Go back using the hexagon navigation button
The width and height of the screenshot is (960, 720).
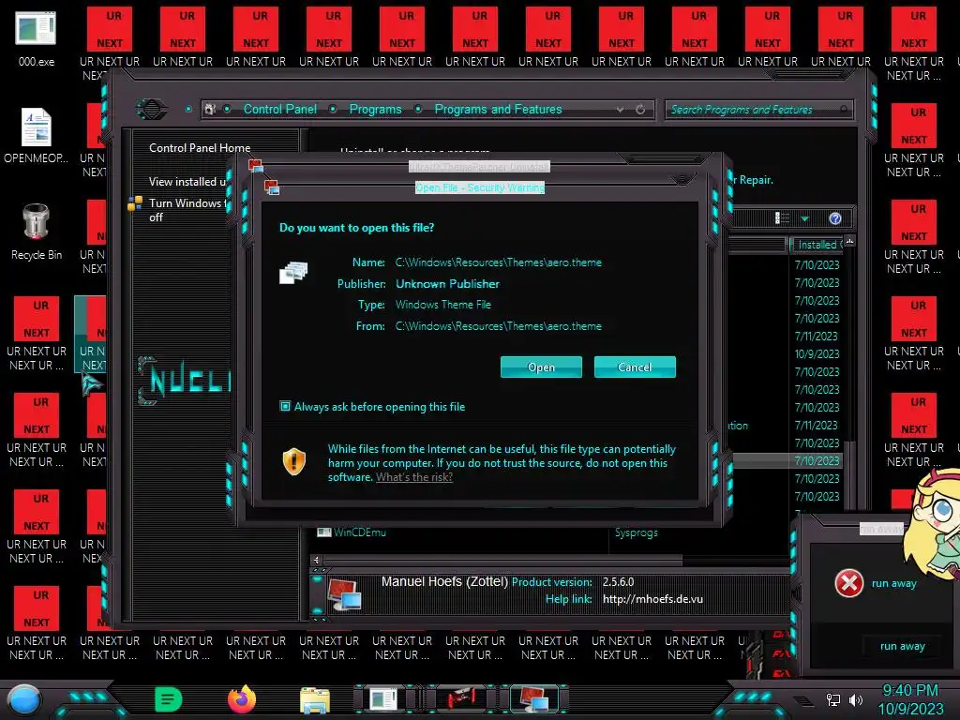point(151,109)
